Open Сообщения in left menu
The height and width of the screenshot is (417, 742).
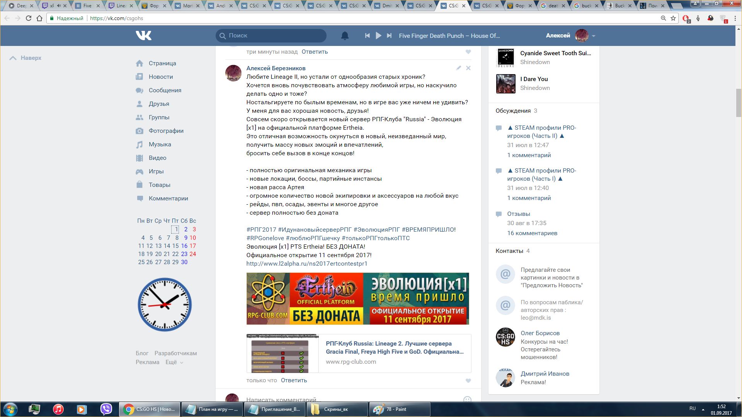coord(165,90)
